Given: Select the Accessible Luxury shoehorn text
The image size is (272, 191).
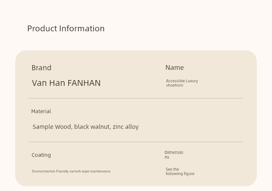Looking at the screenshot, I should click(182, 83).
